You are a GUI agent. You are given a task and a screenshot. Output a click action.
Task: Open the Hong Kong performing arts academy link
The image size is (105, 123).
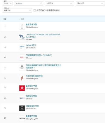[31, 116]
